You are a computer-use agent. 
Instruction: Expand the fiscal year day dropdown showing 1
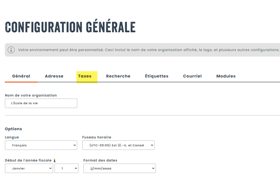(66, 168)
